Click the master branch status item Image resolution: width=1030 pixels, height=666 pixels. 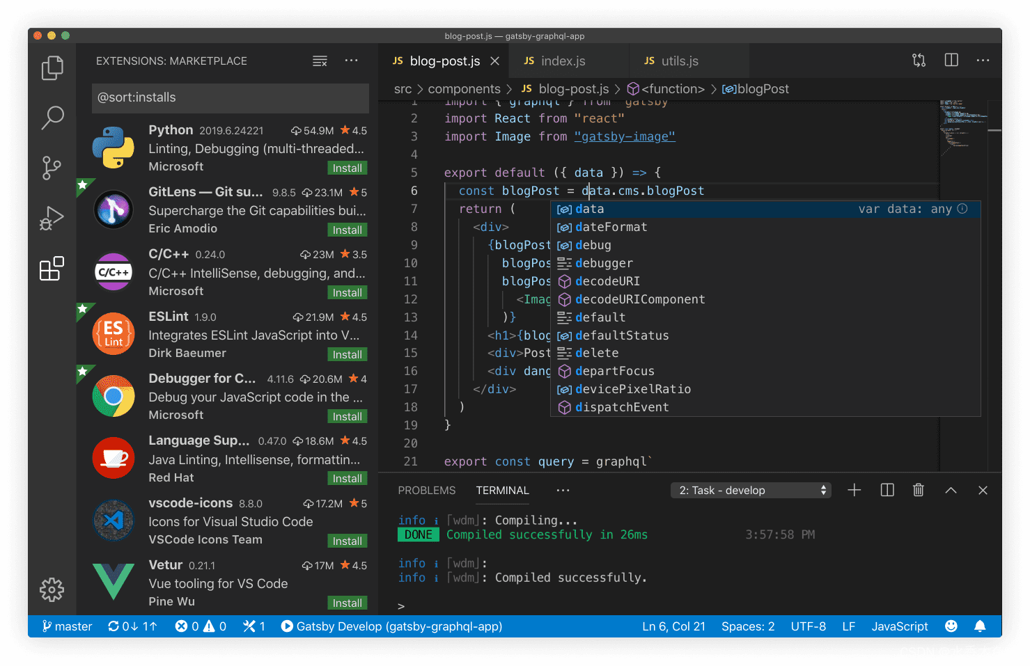click(67, 626)
